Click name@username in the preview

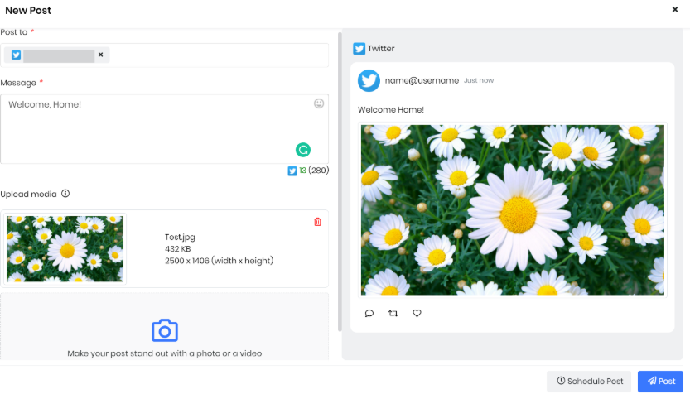click(x=422, y=80)
